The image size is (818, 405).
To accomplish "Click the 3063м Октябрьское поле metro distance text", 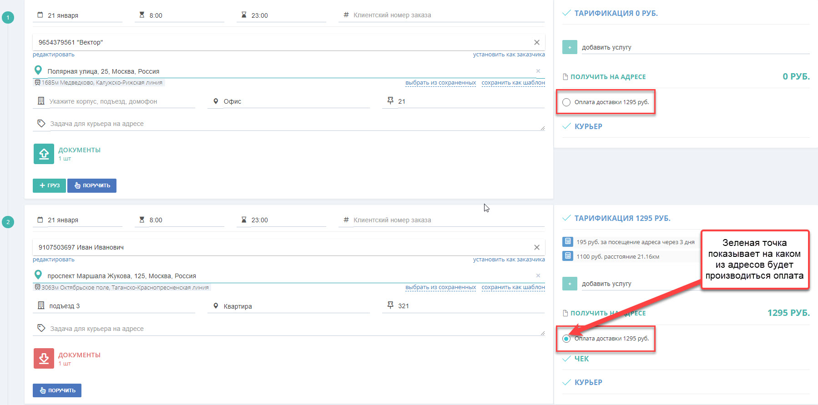I will tap(125, 287).
